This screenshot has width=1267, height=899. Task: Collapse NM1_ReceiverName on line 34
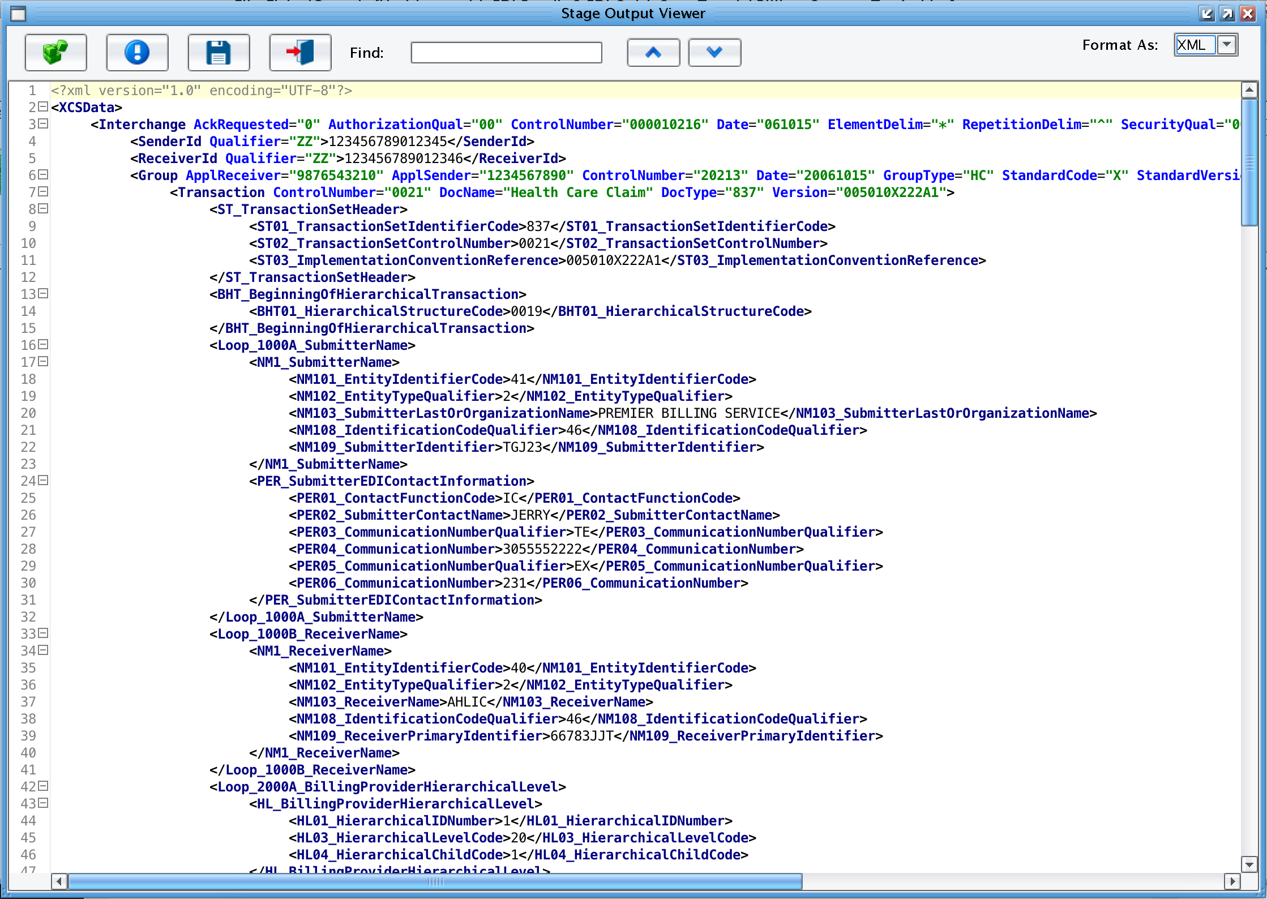(43, 650)
